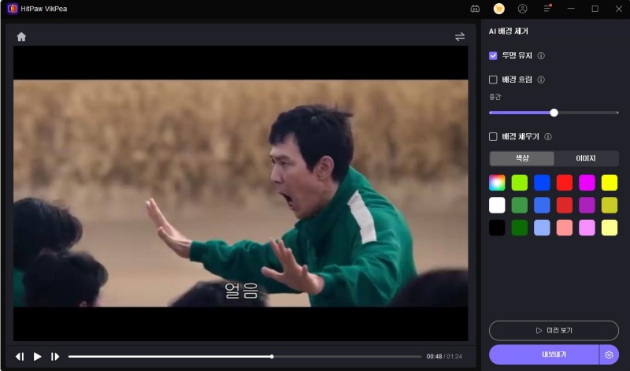This screenshot has height=371, width=630.
Task: Select the bright blue color swatch
Action: (x=542, y=183)
